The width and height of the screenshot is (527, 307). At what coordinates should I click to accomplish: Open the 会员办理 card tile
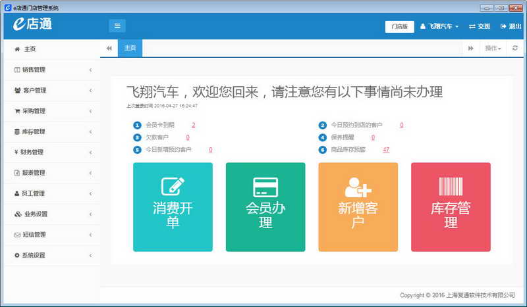tap(265, 206)
